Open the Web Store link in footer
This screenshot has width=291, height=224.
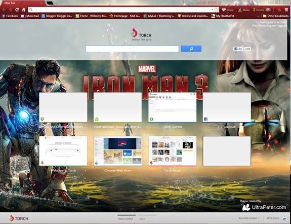273,218
